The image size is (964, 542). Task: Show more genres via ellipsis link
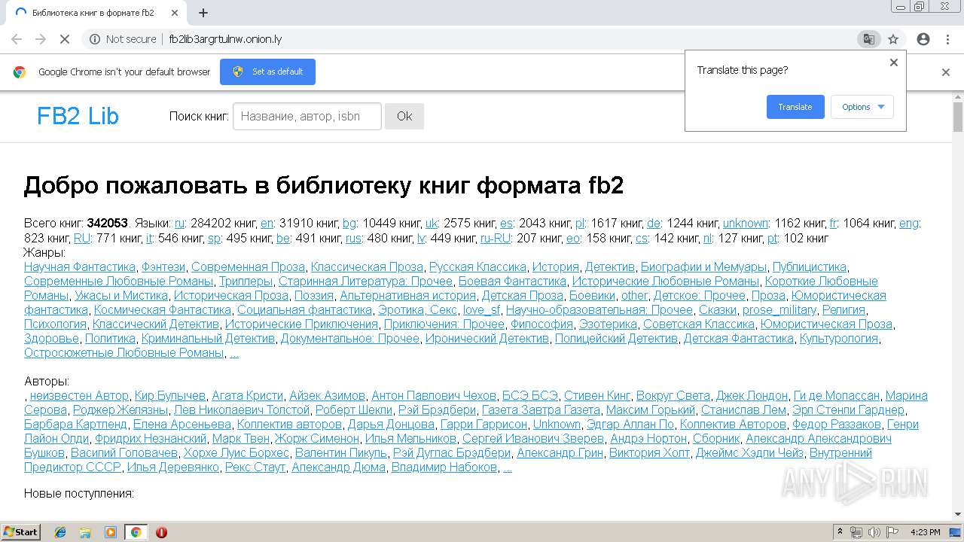point(234,353)
